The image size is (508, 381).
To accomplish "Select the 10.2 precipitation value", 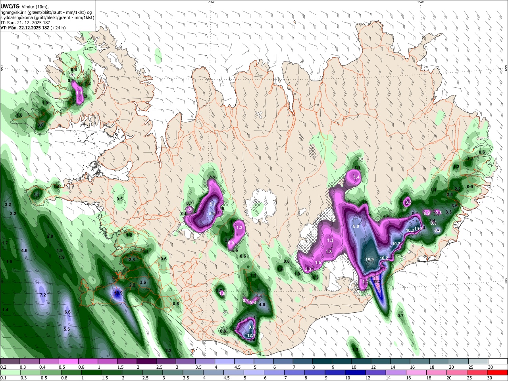I will [384, 258].
